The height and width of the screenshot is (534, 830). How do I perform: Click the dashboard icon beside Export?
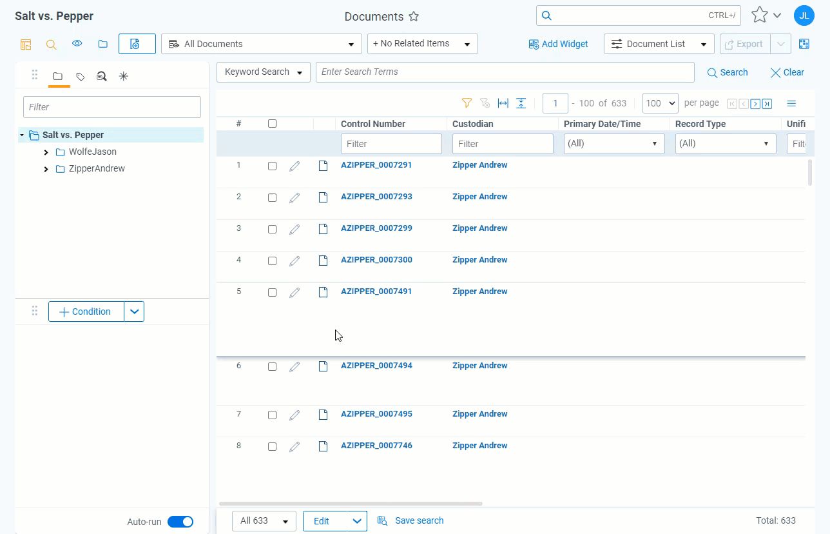tap(804, 44)
